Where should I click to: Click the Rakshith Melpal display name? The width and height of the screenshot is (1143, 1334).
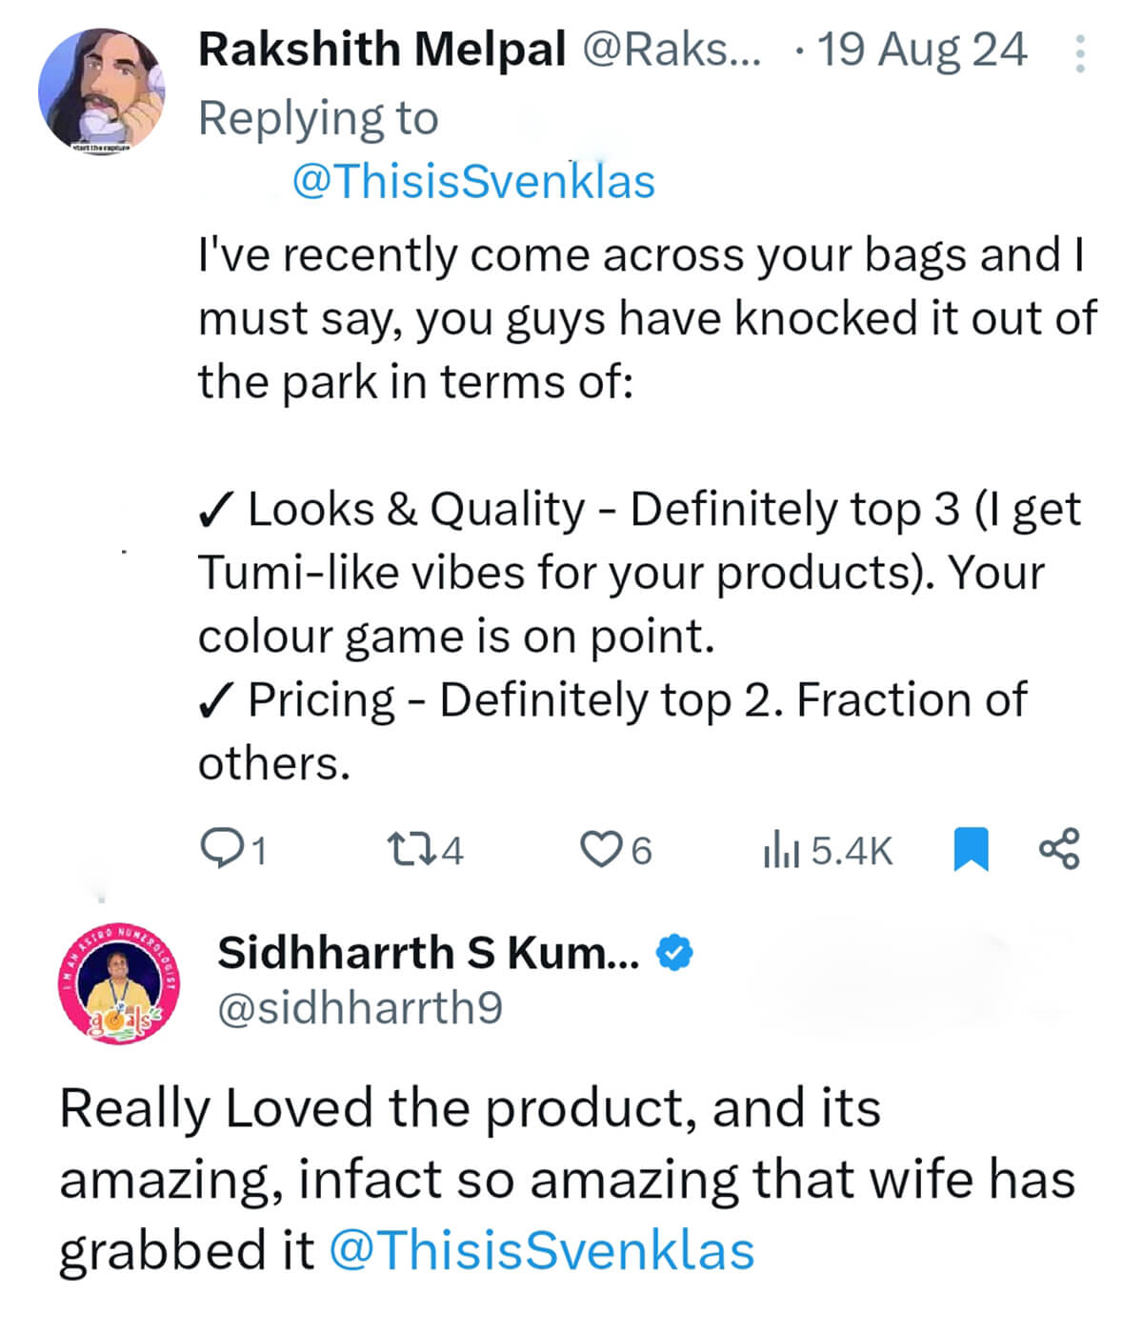click(382, 51)
